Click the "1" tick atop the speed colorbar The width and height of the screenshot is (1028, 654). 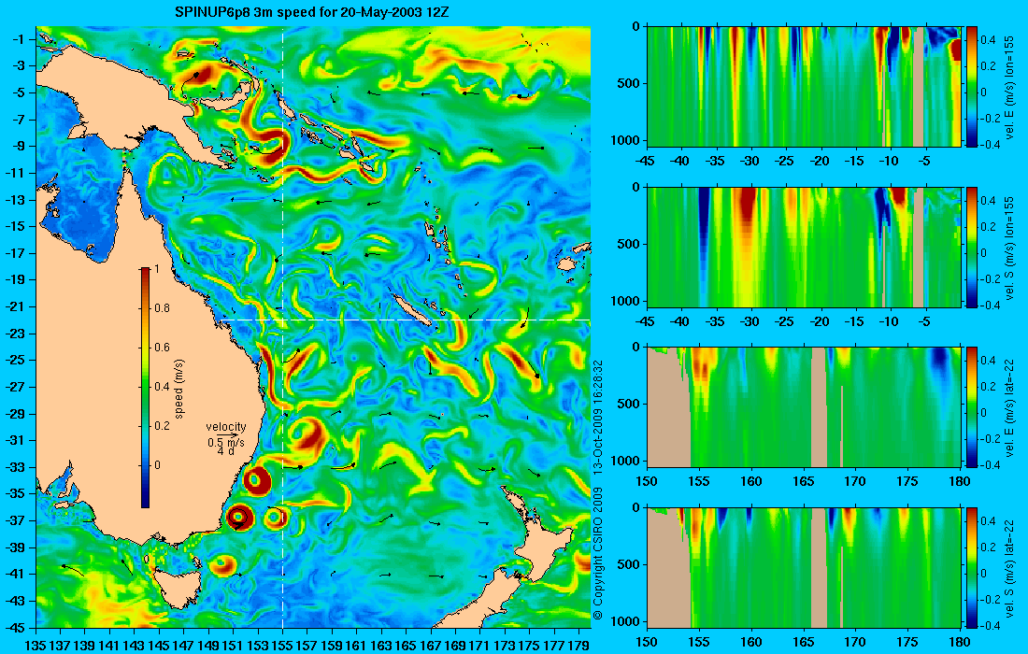click(x=156, y=269)
